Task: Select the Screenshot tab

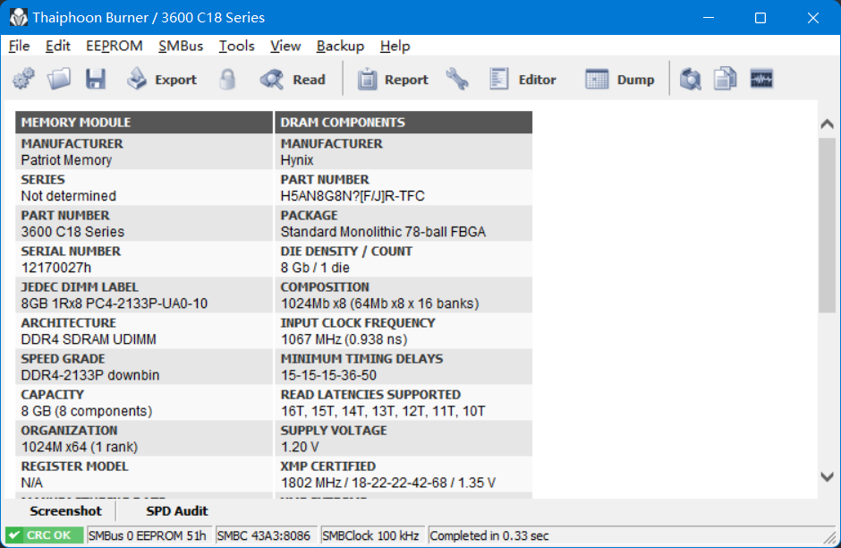Action: 65,511
